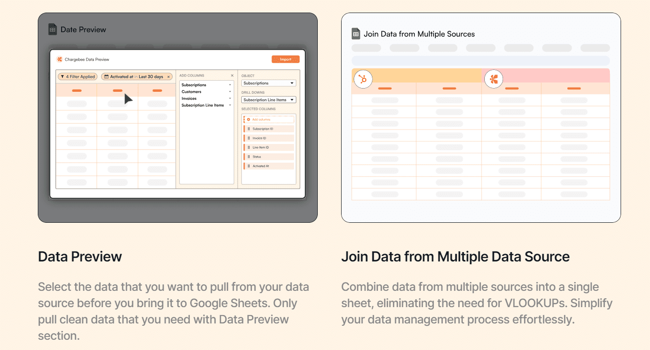650x350 pixels.
Task: Click the drag handle on Activated At column
Action: coord(249,166)
